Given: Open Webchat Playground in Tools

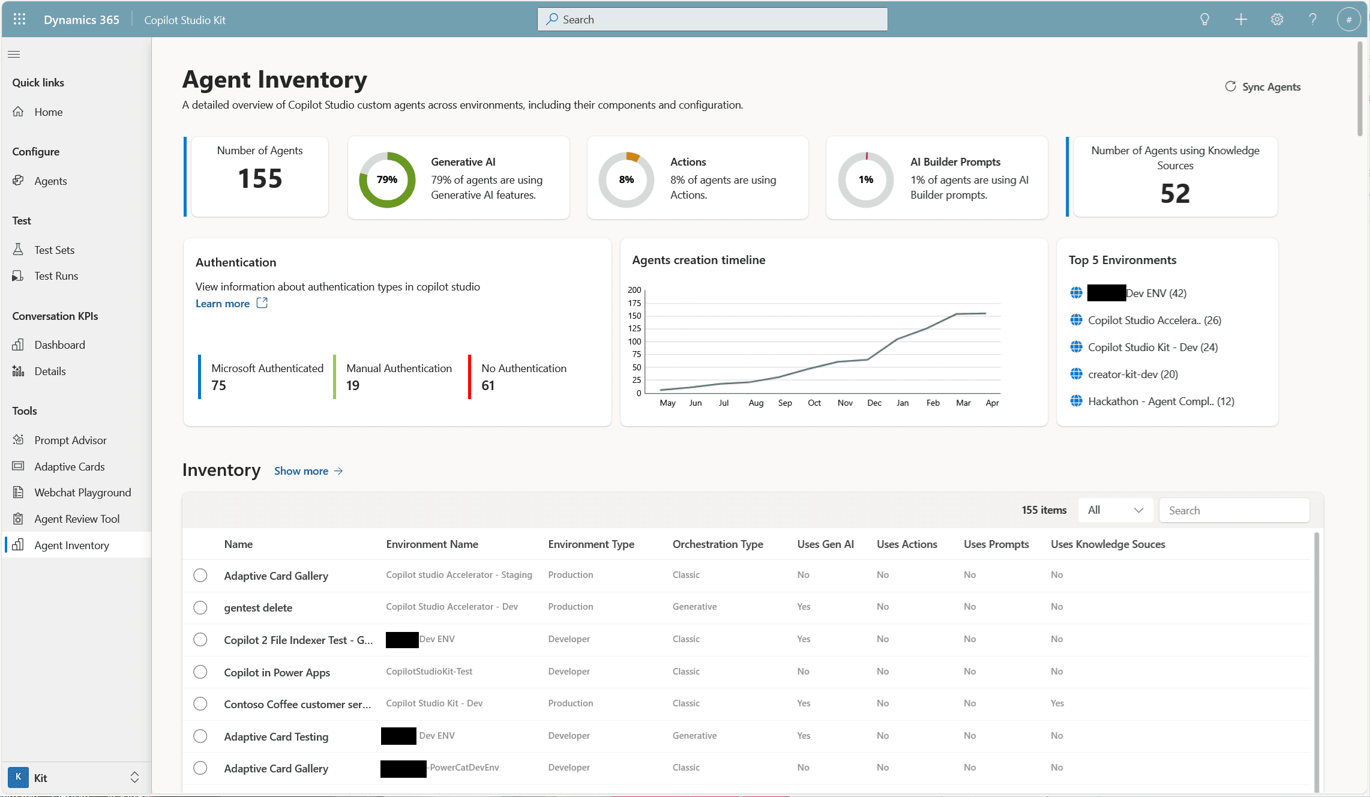Looking at the screenshot, I should (x=83, y=492).
